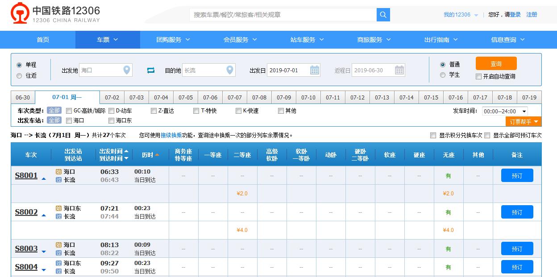Screen dimensions: 557x277
Task: Select the 学生 student ticket radio button
Action: pos(443,75)
